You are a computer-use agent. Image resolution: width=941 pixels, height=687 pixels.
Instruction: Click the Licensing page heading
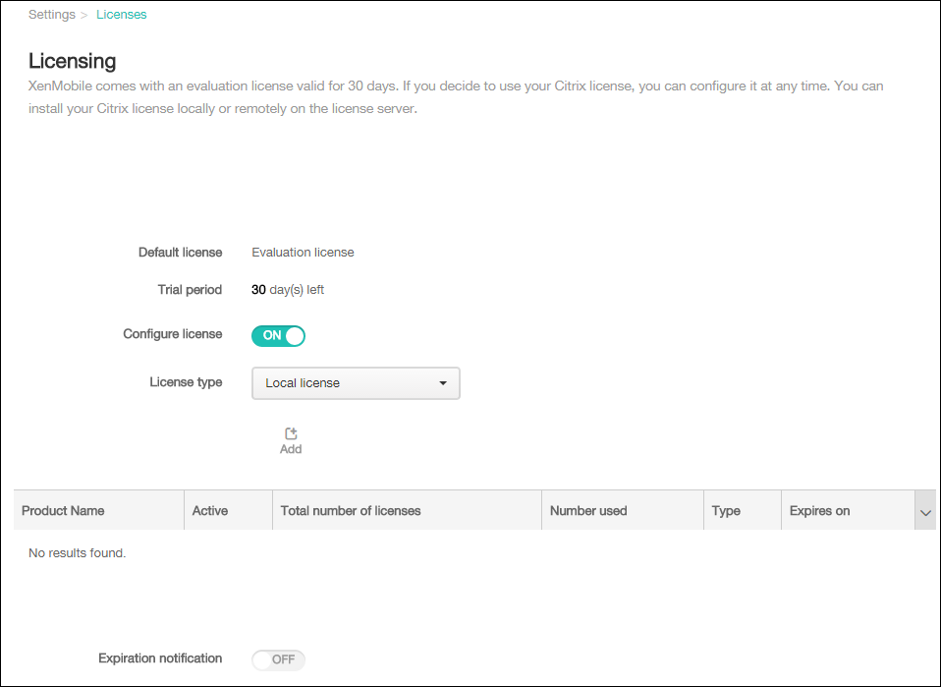click(73, 62)
